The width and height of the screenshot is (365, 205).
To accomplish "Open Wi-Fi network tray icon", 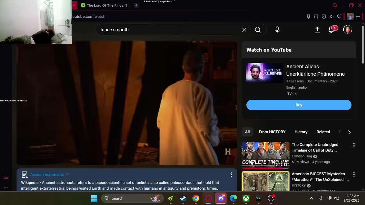I will point(330,198).
